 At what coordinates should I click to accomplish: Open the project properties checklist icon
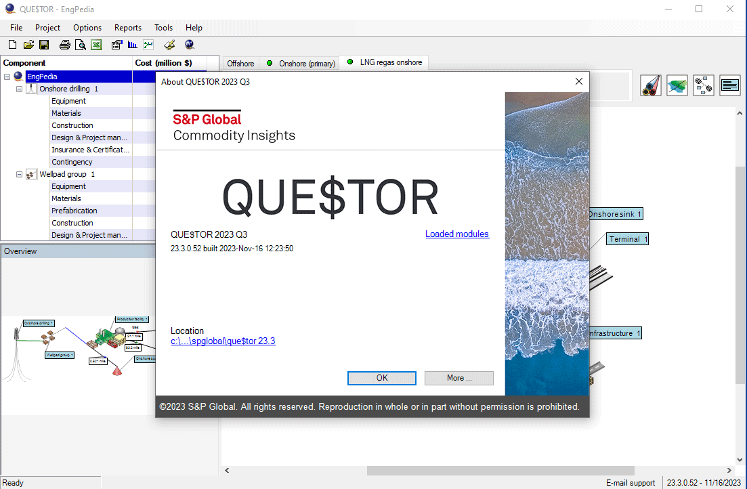click(x=116, y=45)
